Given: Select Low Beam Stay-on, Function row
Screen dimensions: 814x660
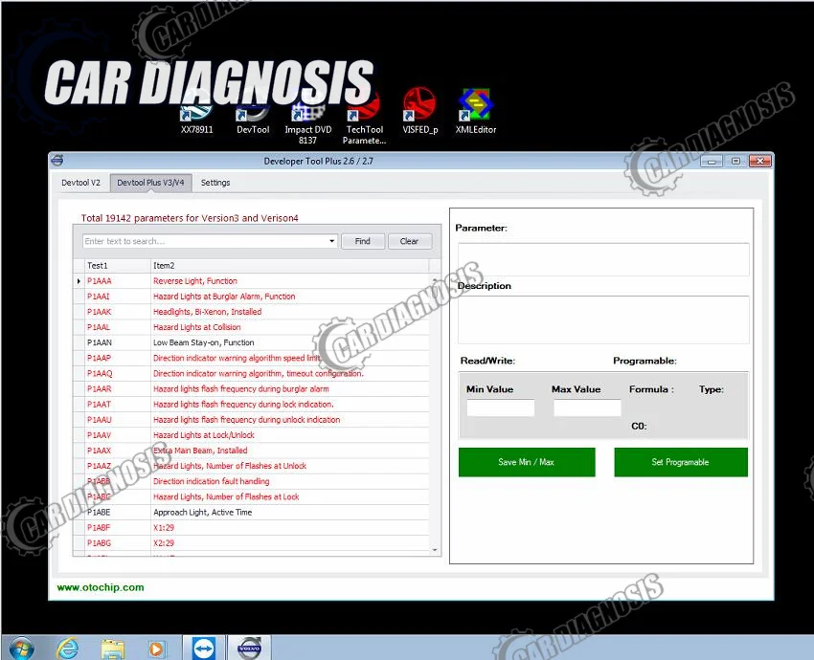Looking at the screenshot, I should tap(251, 342).
